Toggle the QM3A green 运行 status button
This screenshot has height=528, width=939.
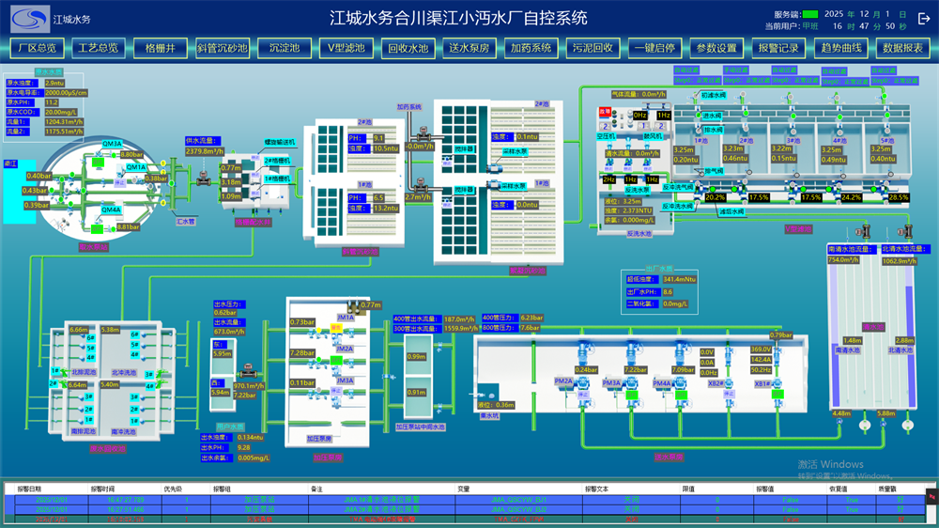pyautogui.click(x=98, y=163)
